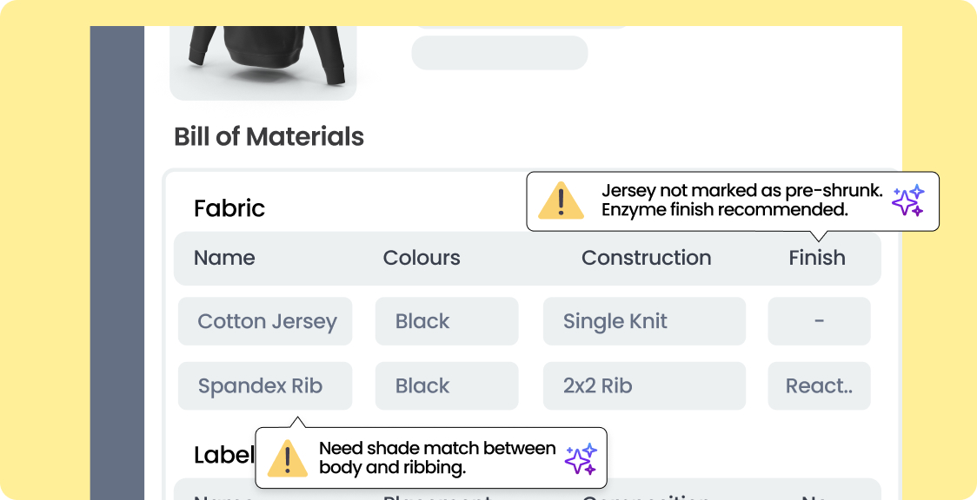Viewport: 977px width, 500px height.
Task: Click the Bill of Materials heading
Action: pos(269,136)
